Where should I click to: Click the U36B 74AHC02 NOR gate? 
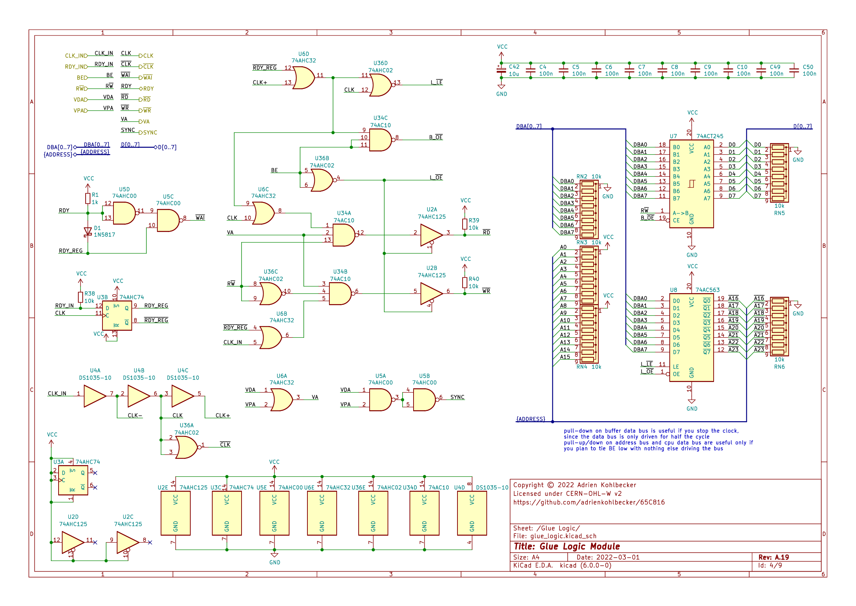(323, 180)
